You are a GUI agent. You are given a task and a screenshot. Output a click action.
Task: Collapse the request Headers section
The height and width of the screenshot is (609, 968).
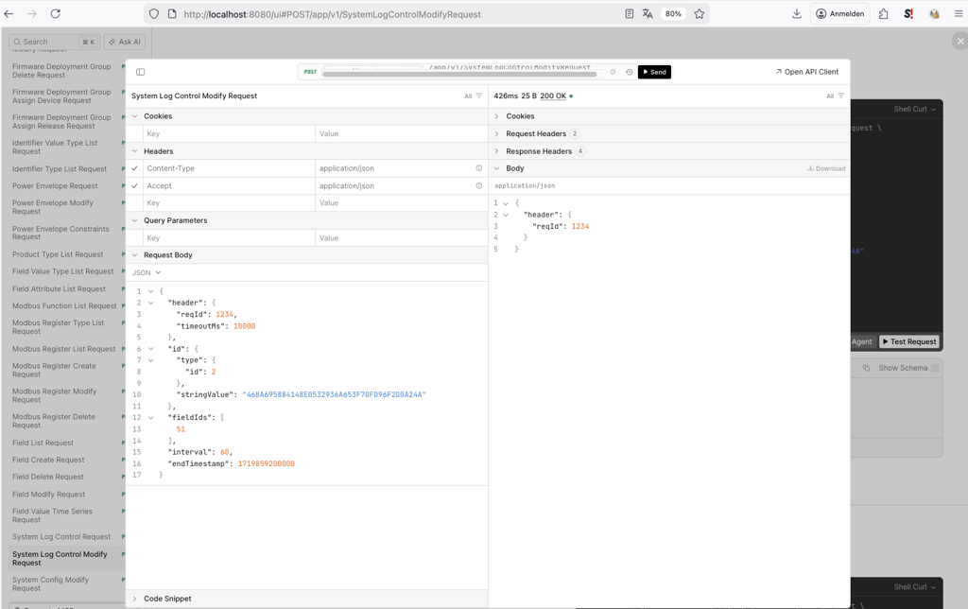(x=134, y=151)
